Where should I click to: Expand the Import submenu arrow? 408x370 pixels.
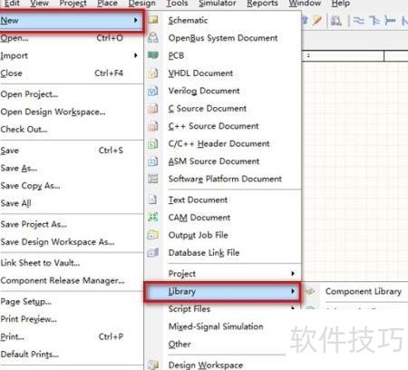(136, 55)
